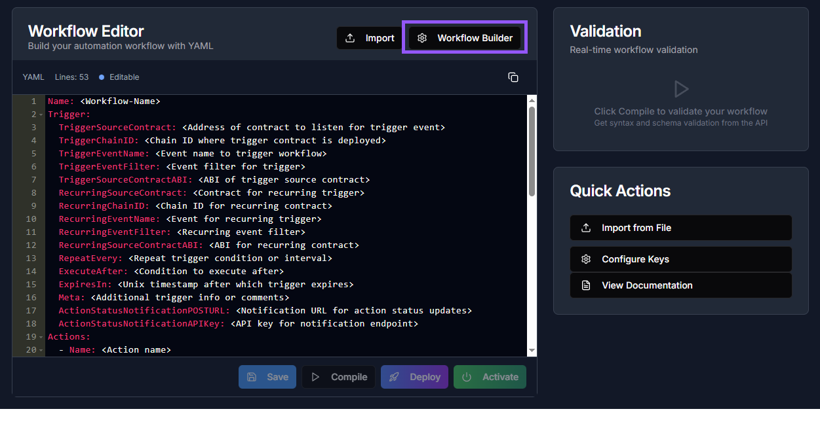The height and width of the screenshot is (424, 820).
Task: Collapse the action item on line 20
Action: click(x=39, y=349)
